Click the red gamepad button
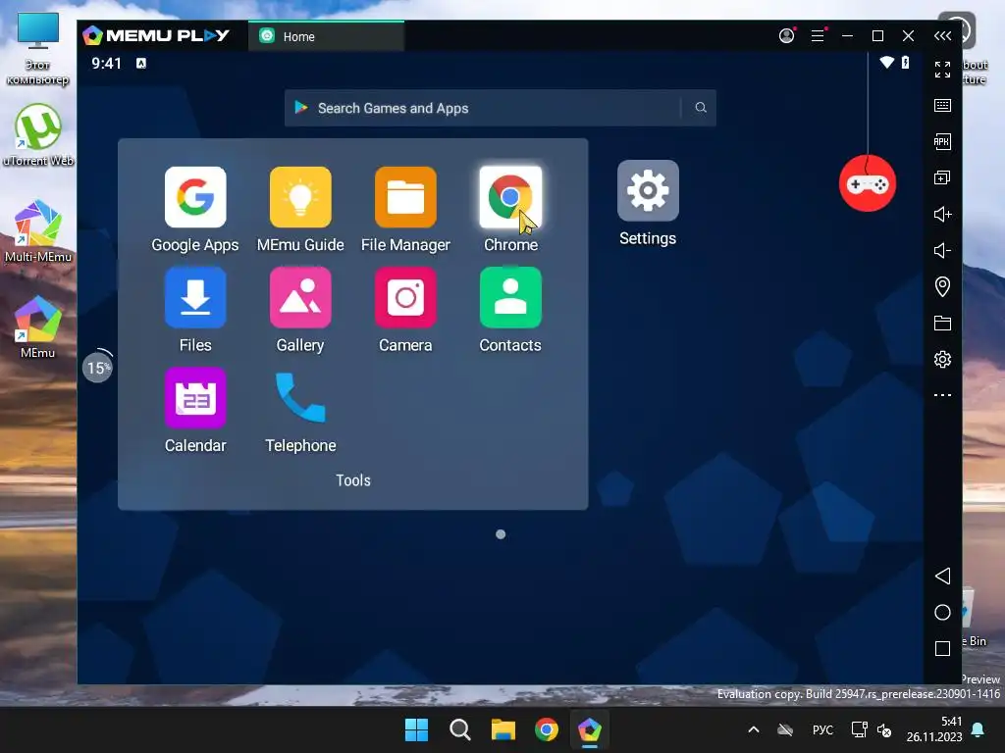 pos(868,183)
